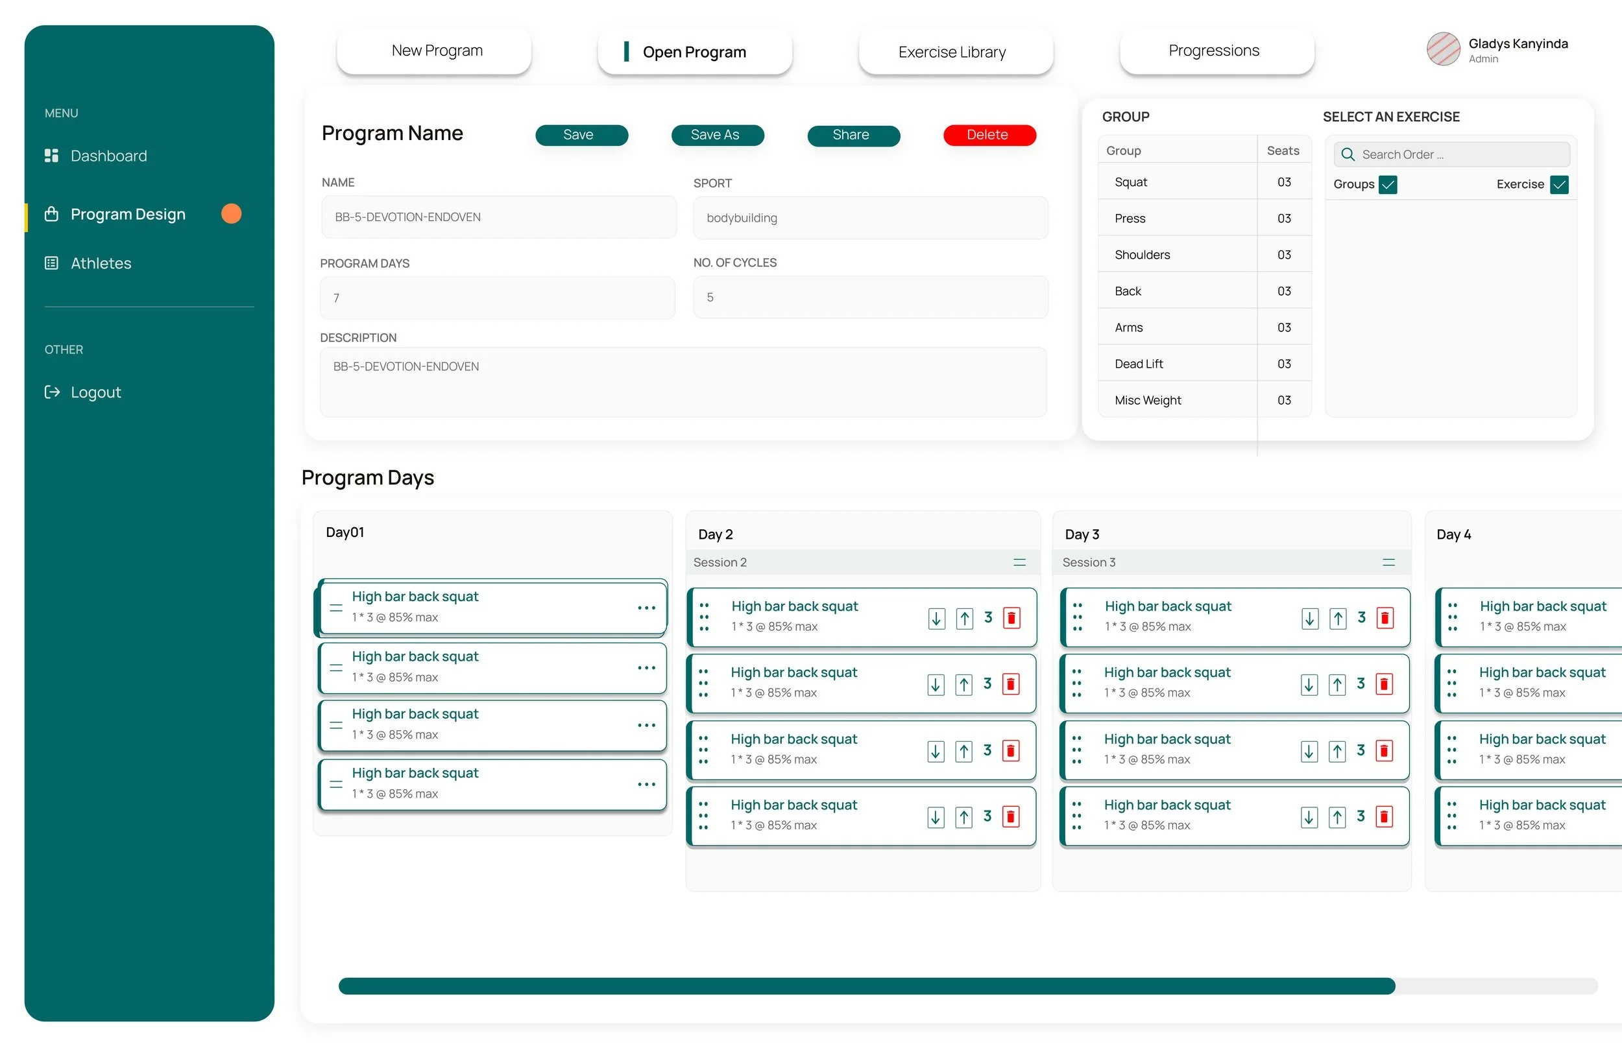Click the Logout arrow icon
The height and width of the screenshot is (1046, 1622).
pos(52,392)
